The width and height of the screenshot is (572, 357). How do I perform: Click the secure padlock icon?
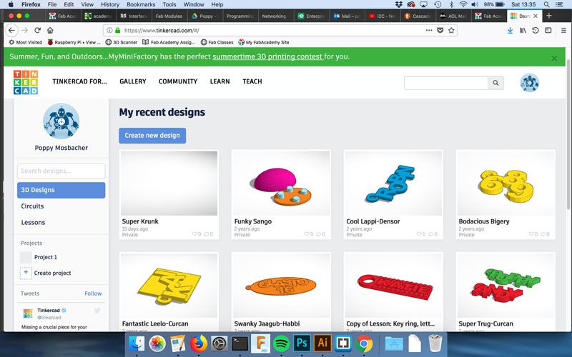point(117,30)
